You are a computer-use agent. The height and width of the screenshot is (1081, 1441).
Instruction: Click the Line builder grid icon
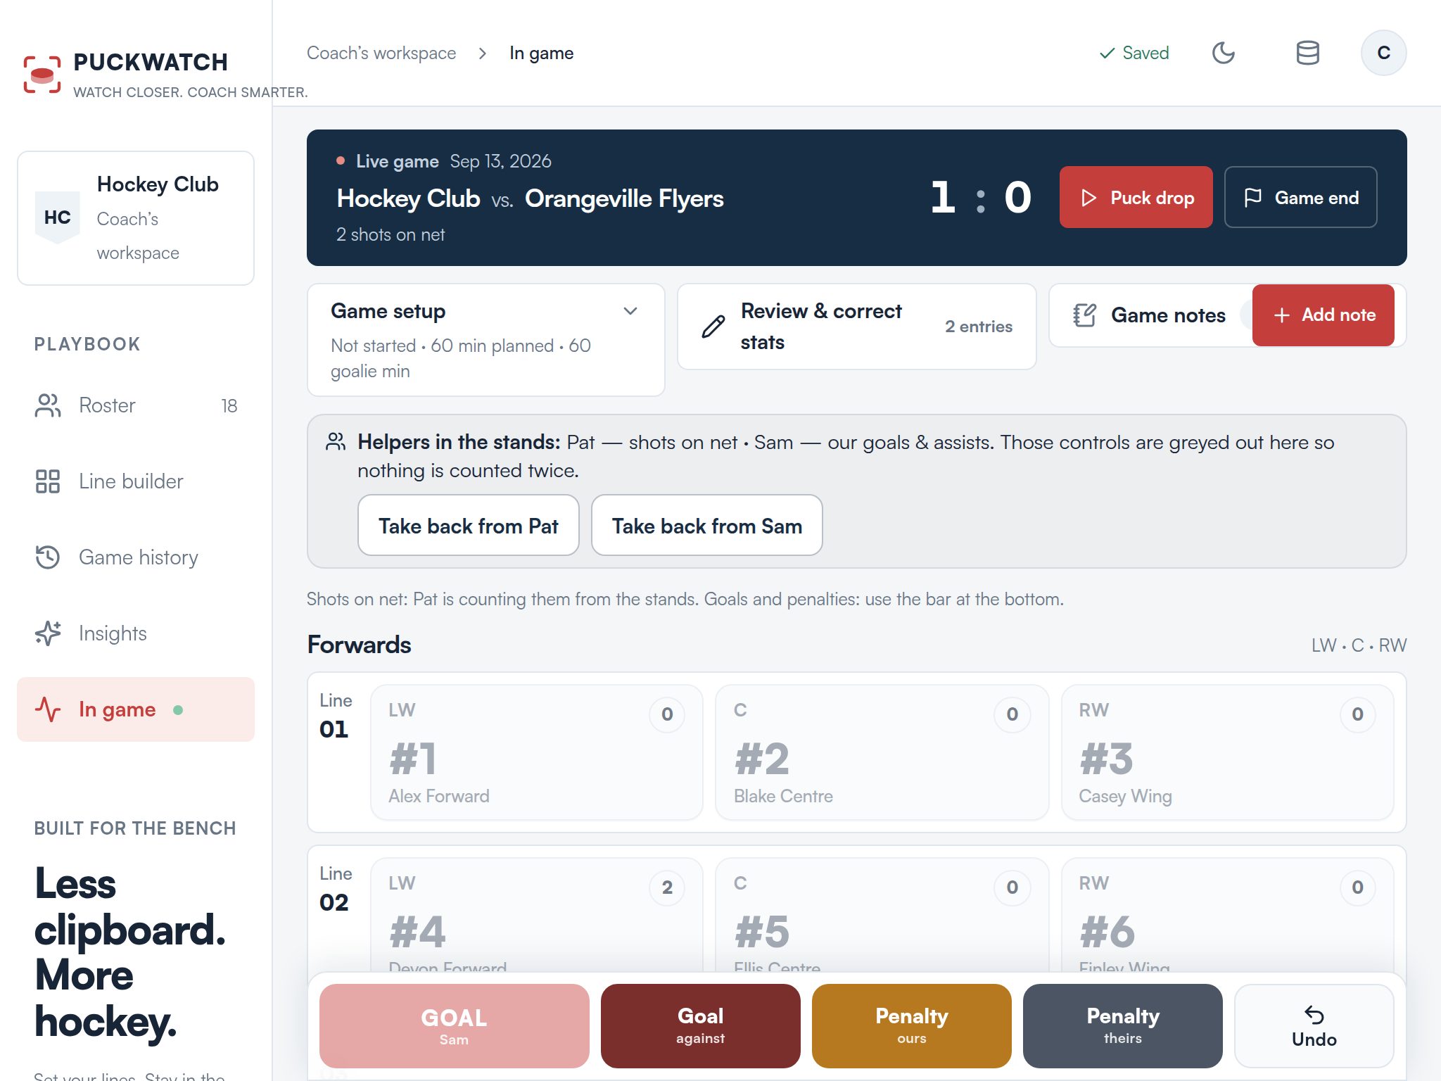(x=48, y=481)
